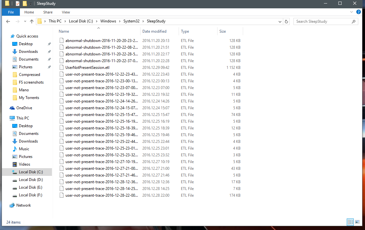Screen dimensions: 365x230
Task: Open the address bar history dropdown
Action: pyautogui.click(x=280, y=21)
